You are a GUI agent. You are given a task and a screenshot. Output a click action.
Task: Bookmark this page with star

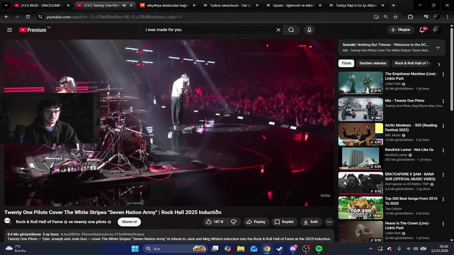tap(395, 17)
